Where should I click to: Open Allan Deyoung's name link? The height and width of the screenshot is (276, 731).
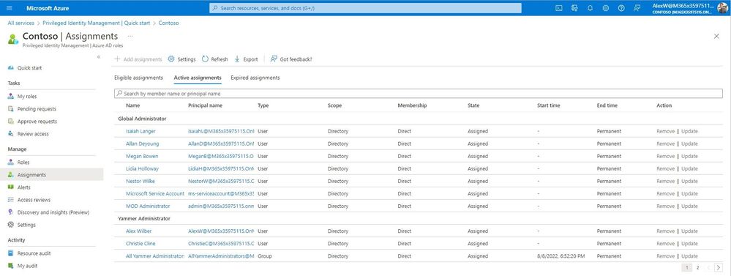[142, 143]
